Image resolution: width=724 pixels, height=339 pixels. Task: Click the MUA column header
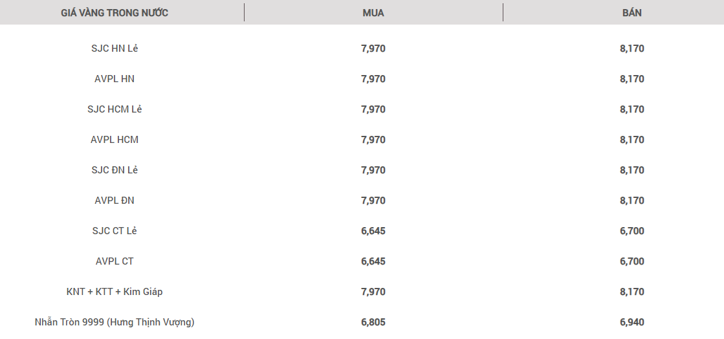click(373, 13)
